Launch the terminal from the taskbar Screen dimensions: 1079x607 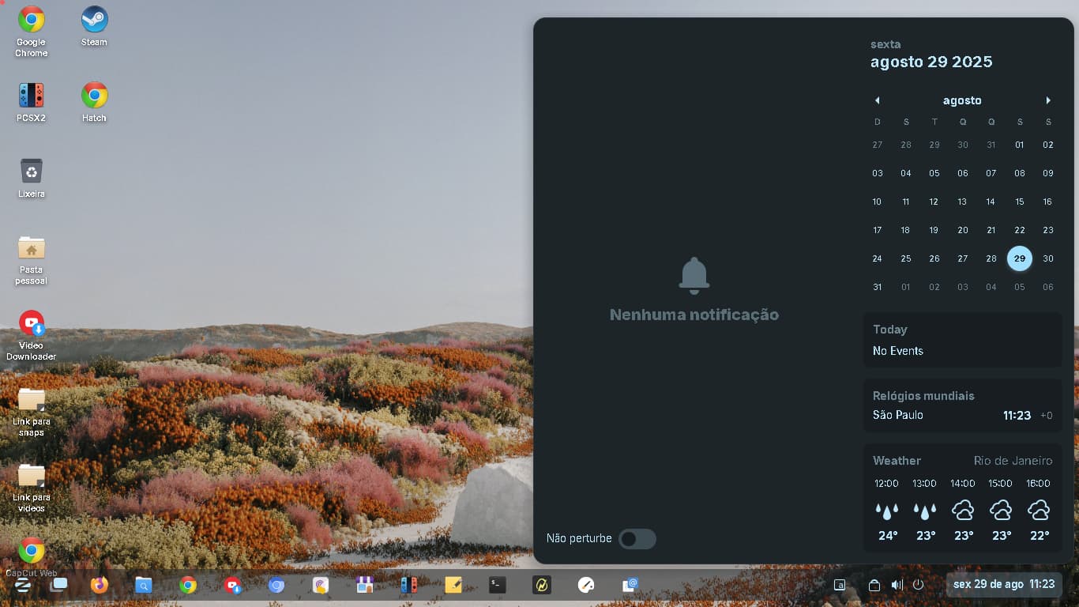tap(497, 585)
